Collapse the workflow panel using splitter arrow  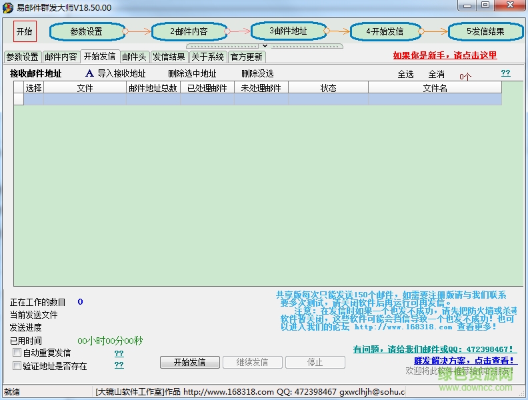tap(264, 46)
